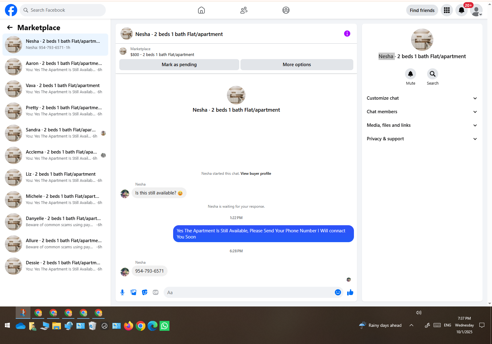Open the 7:37 PM clock and calendar
This screenshot has height=344, width=492.
464,325
